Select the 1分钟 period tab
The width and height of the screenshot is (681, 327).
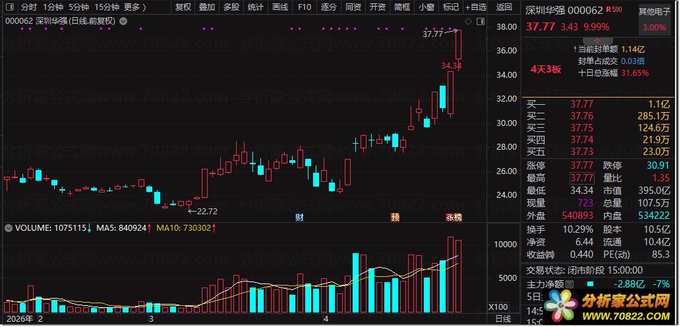pos(53,7)
